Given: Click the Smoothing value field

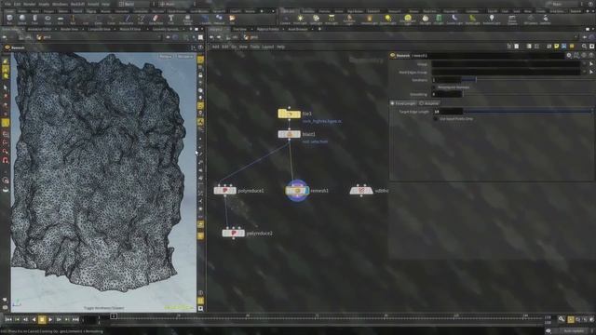Looking at the screenshot, I should pos(447,94).
